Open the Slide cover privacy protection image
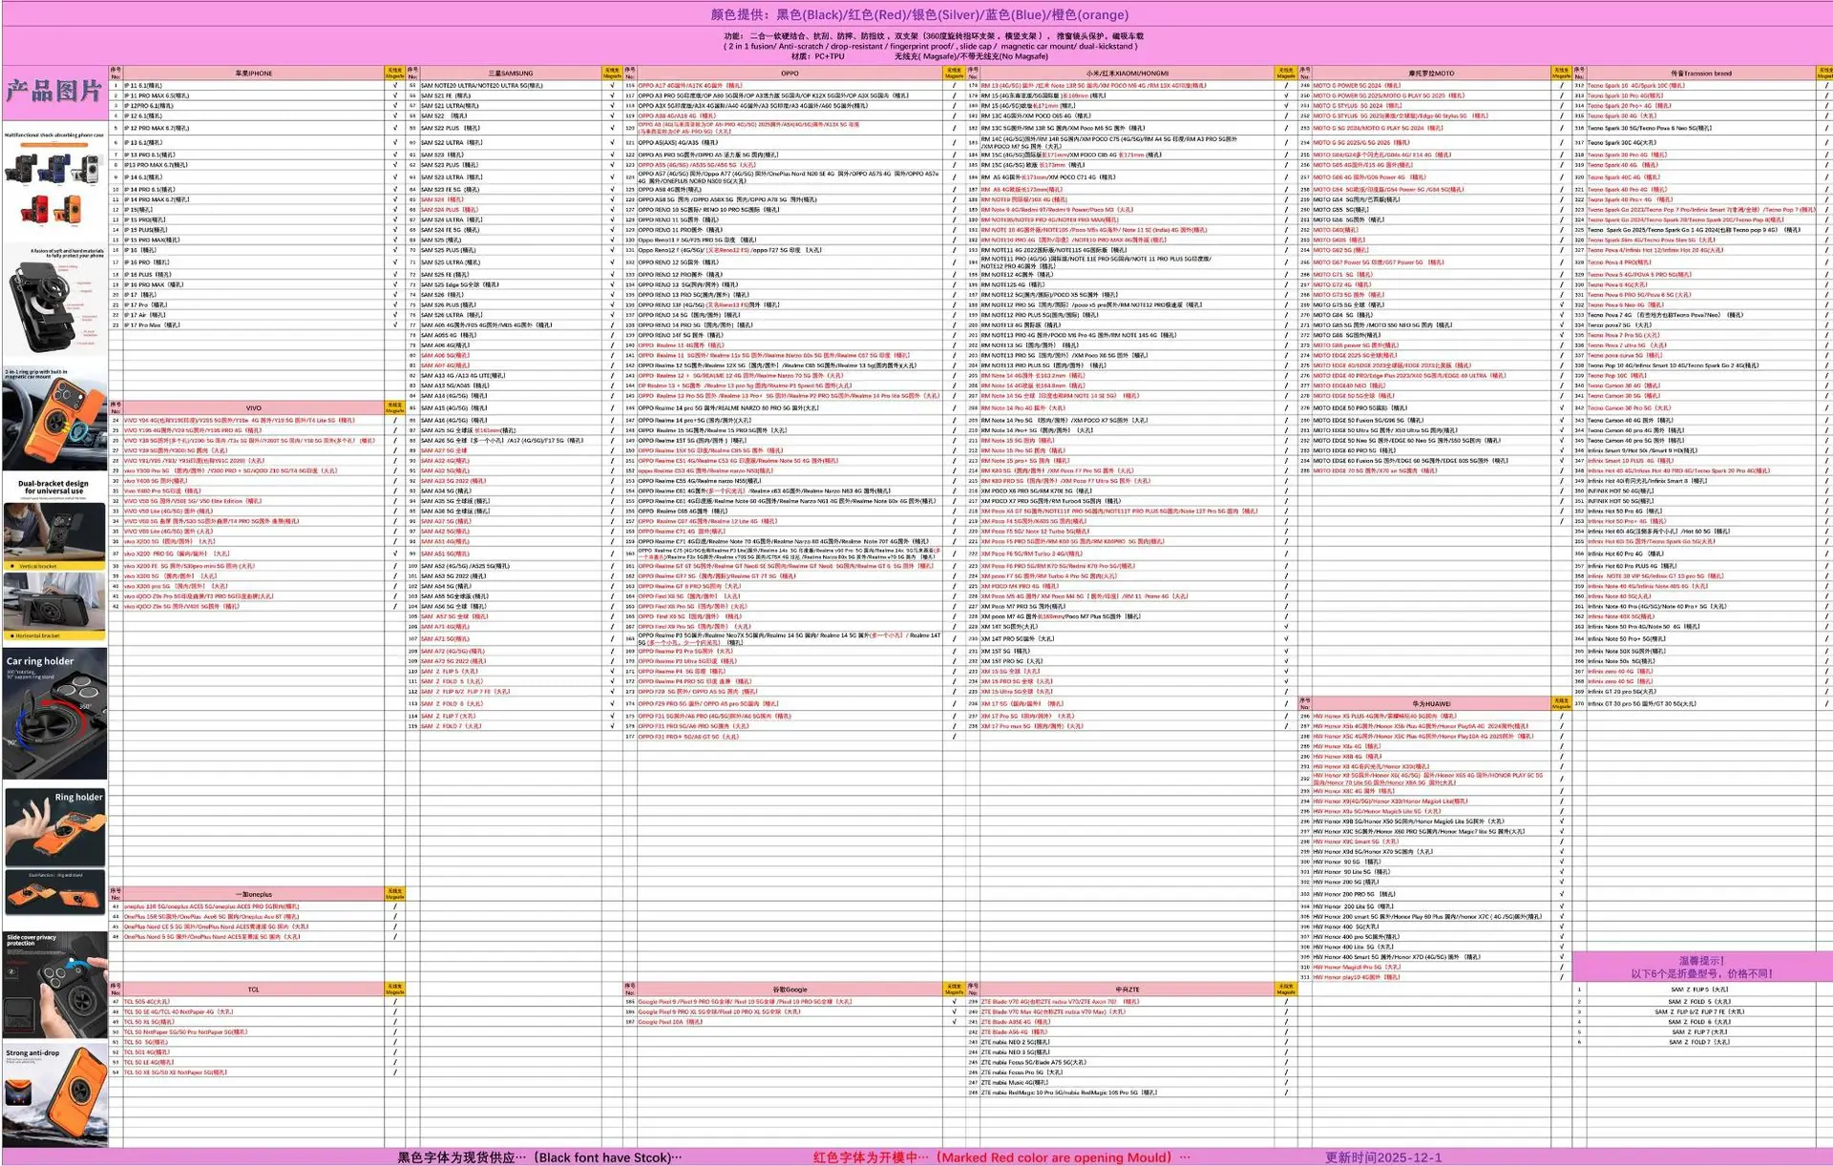The image size is (1833, 1166). (x=54, y=985)
